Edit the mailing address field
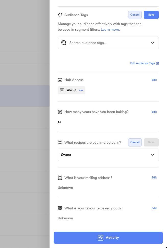 (154, 178)
